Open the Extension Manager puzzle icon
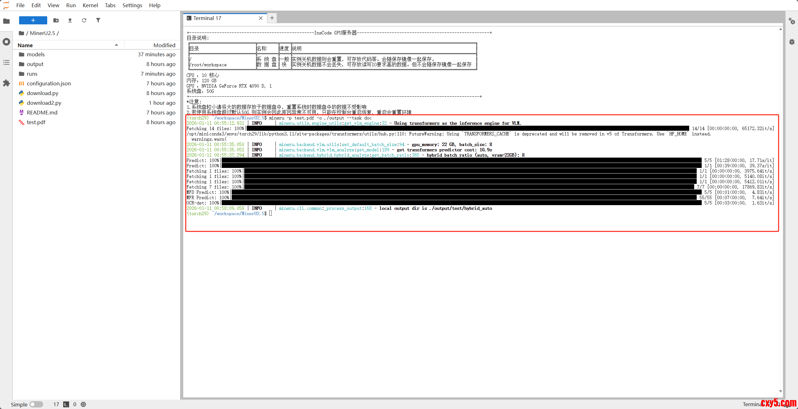Viewport: 798px width, 409px height. point(6,83)
